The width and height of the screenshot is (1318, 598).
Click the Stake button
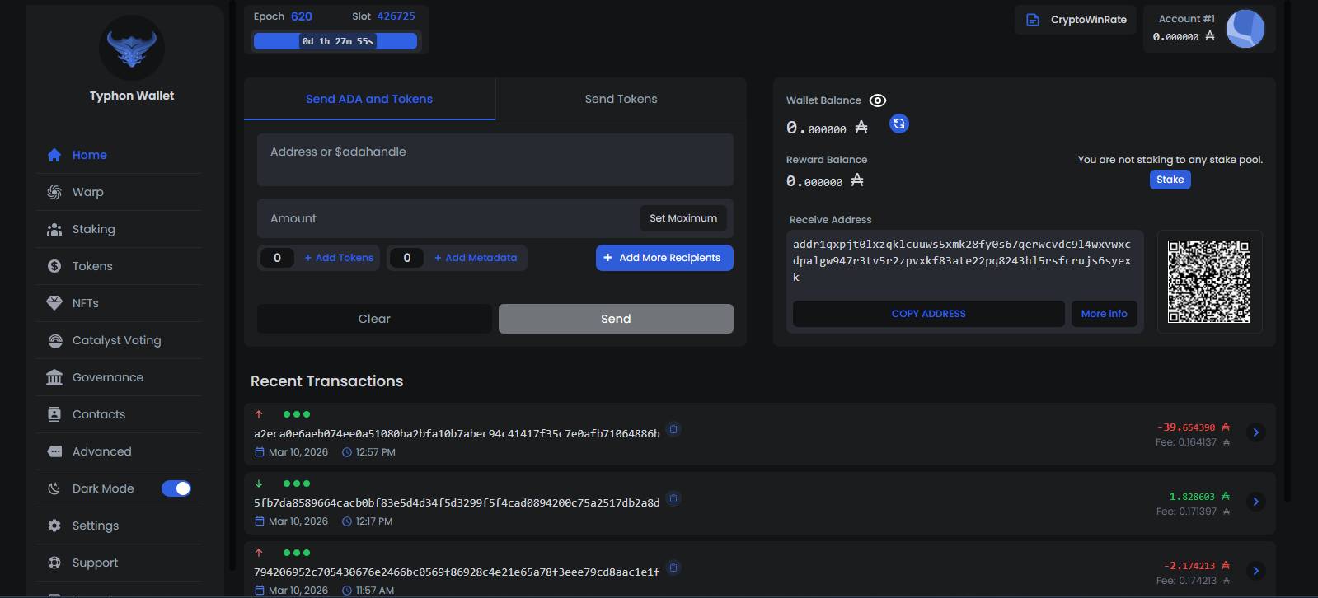pyautogui.click(x=1170, y=180)
